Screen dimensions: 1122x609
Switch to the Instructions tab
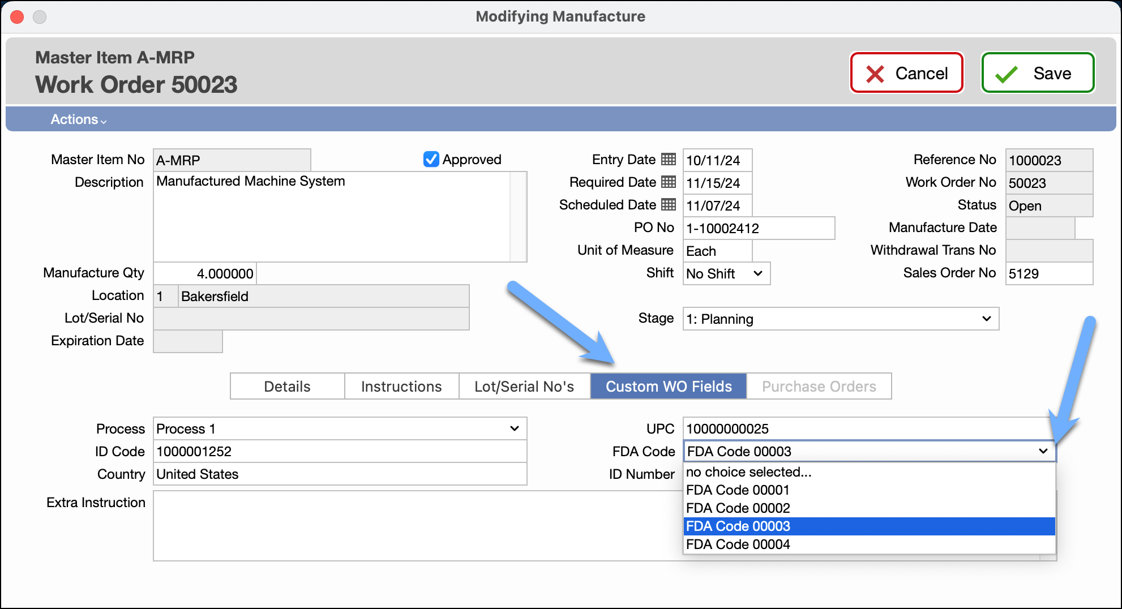(401, 386)
